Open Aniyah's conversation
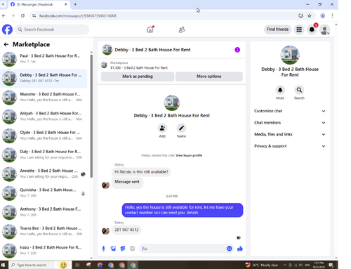Viewport: 351px width, 269px height. [44, 117]
